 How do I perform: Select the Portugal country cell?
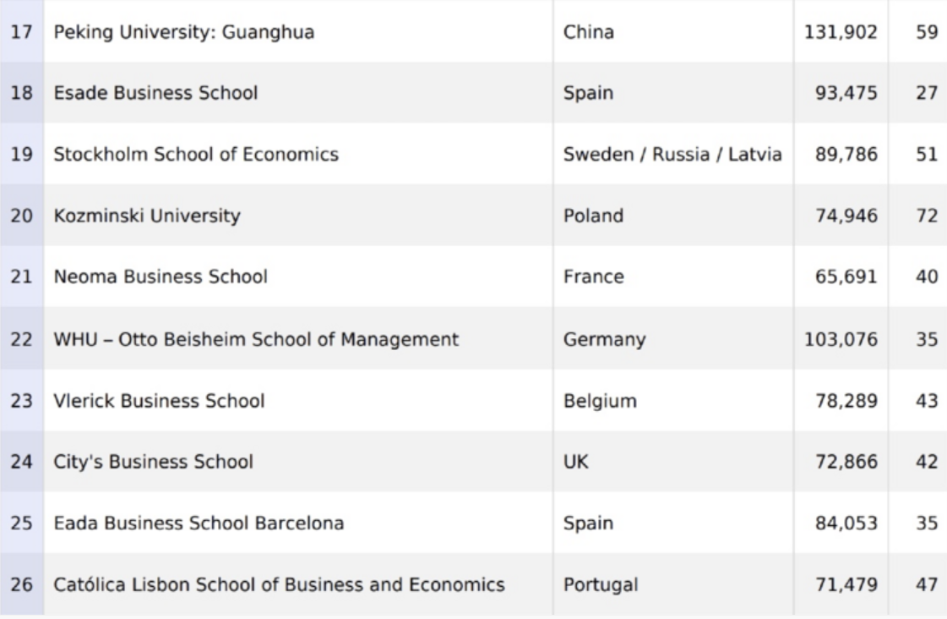(599, 583)
